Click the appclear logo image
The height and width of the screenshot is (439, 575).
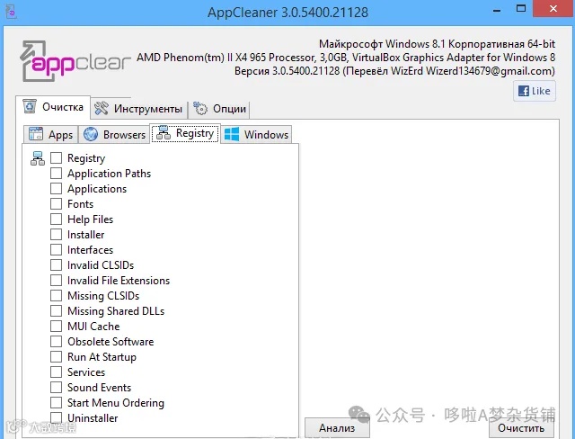tap(75, 61)
